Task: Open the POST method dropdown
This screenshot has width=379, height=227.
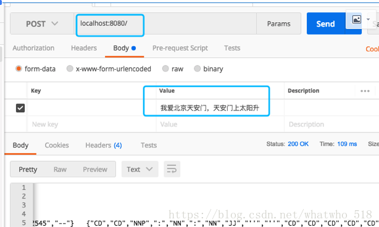Action: tap(42, 23)
